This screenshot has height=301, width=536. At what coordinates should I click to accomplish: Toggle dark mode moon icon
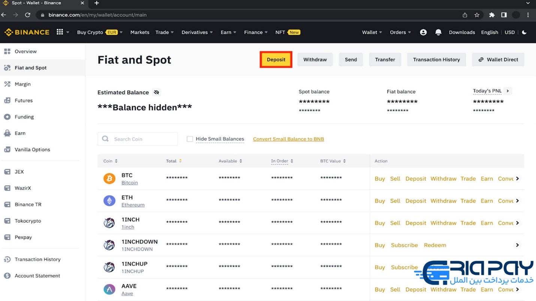click(x=524, y=32)
